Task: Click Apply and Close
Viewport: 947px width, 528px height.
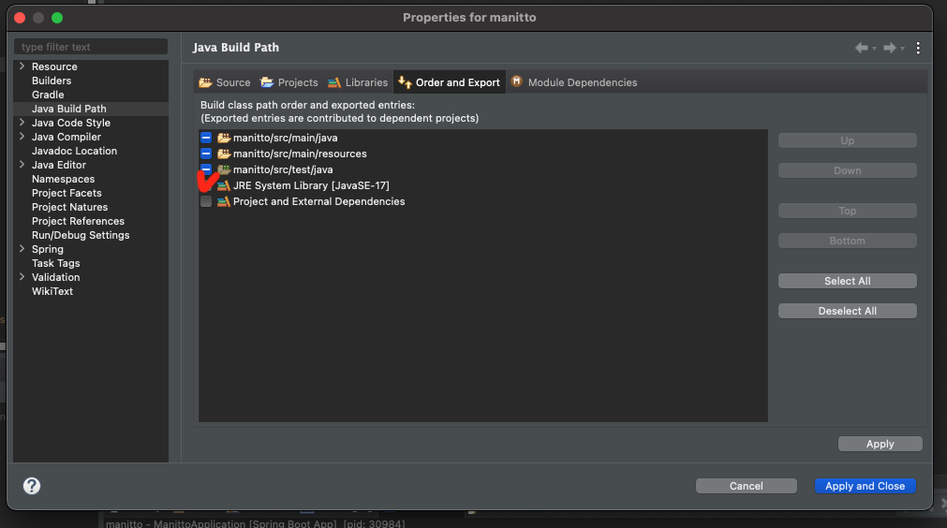Action: pyautogui.click(x=865, y=486)
